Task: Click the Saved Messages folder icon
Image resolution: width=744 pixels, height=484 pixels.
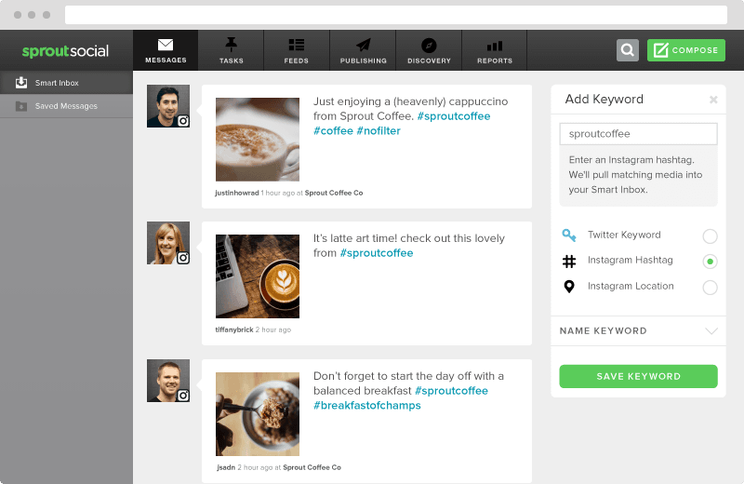Action: tap(21, 106)
